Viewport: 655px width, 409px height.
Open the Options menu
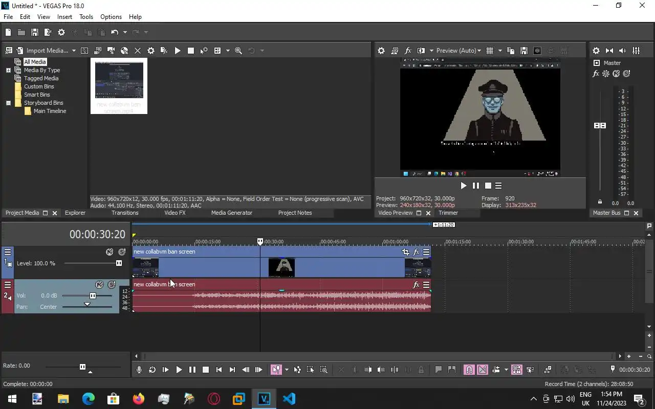click(111, 17)
